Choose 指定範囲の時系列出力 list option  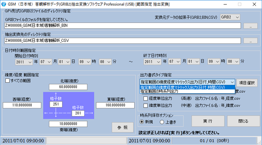pyautogui.click(x=187, y=91)
